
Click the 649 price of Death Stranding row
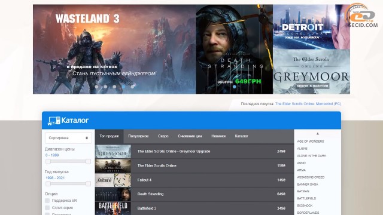281,194
